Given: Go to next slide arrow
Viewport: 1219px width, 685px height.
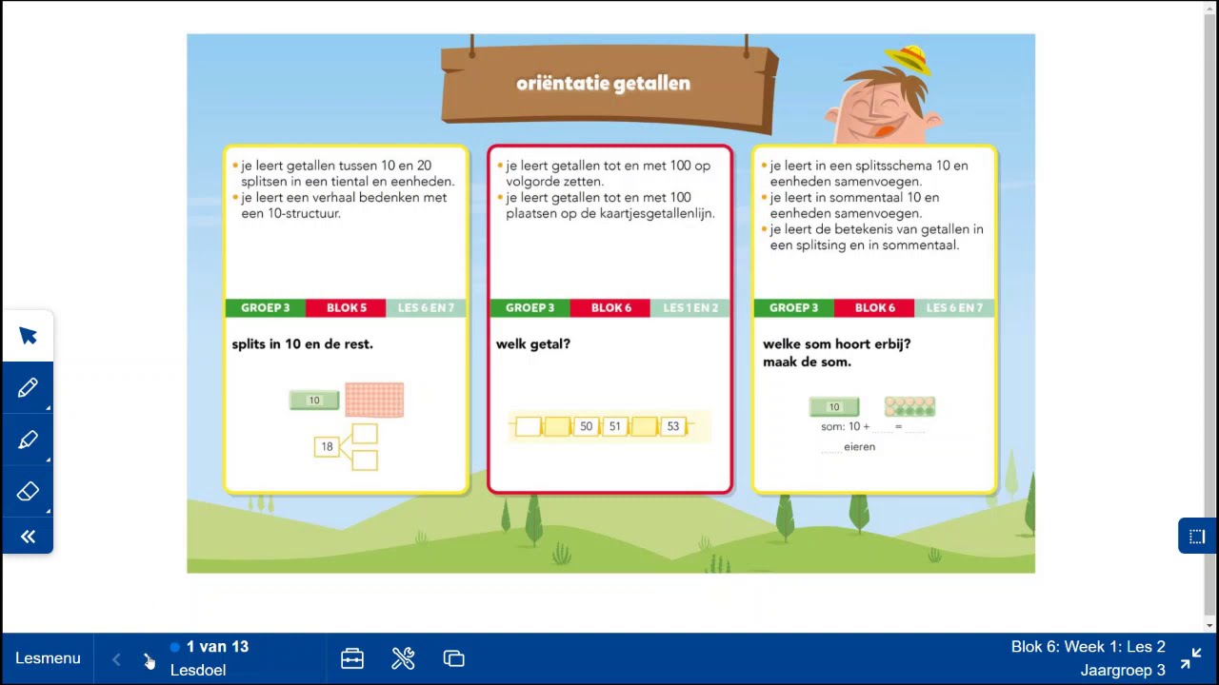Looking at the screenshot, I should coord(148,659).
